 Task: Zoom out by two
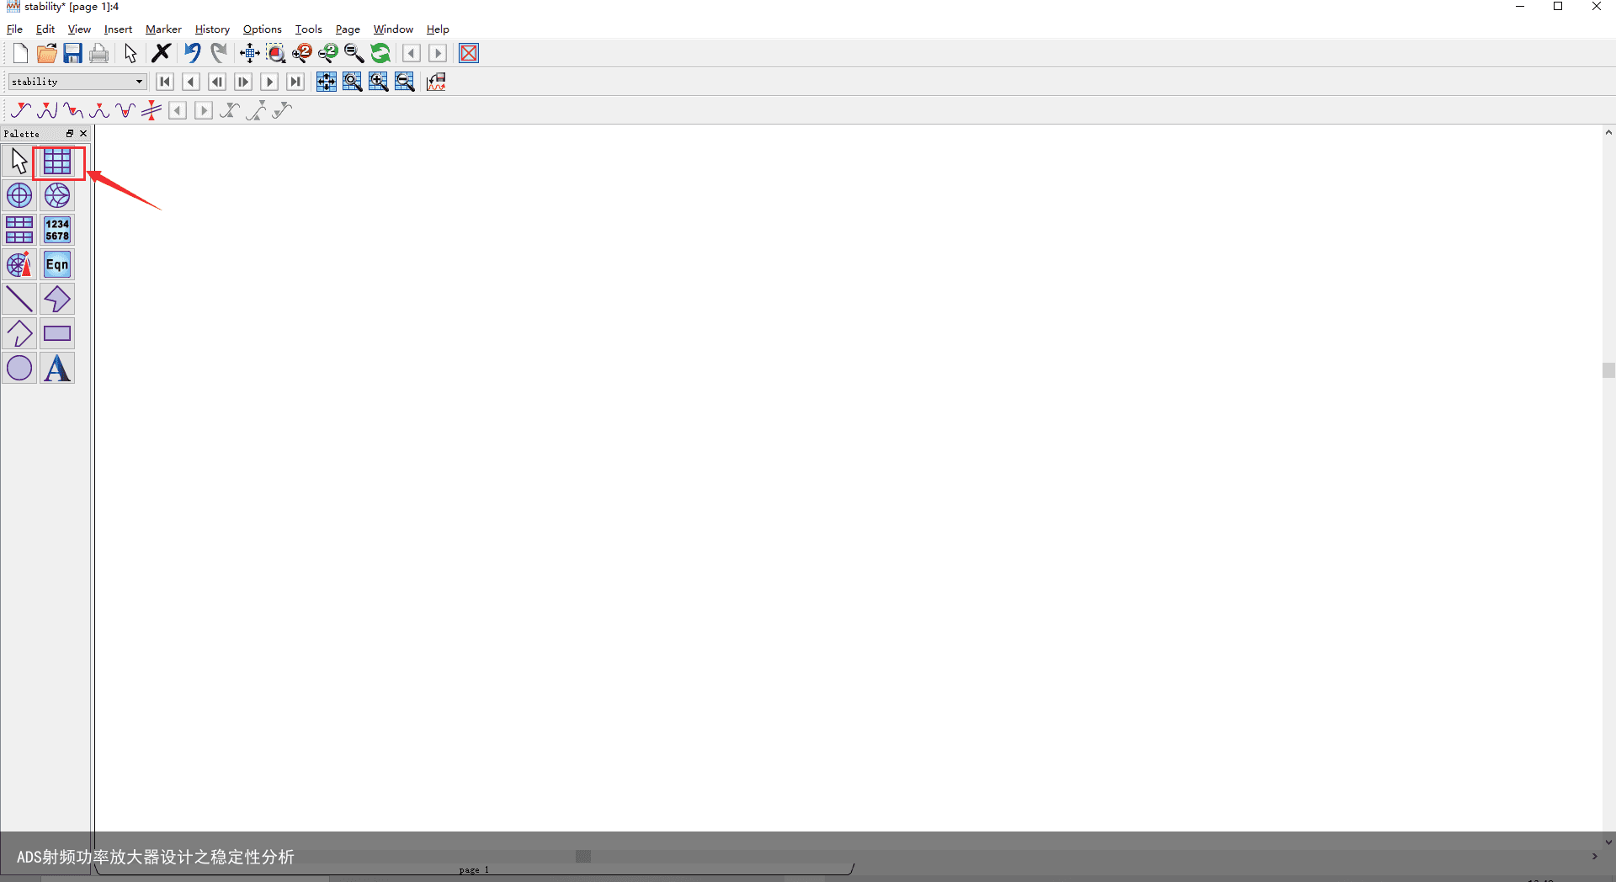click(x=327, y=53)
